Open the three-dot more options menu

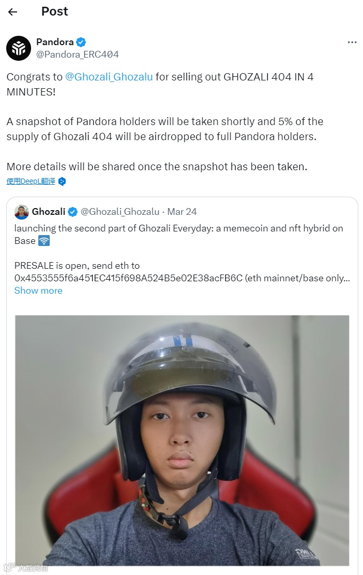(x=352, y=42)
